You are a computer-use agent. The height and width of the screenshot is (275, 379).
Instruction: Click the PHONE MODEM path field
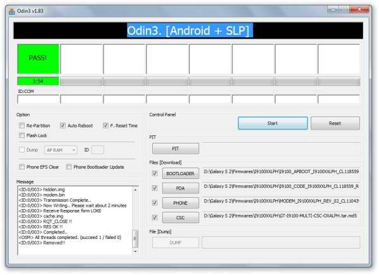tap(281, 202)
